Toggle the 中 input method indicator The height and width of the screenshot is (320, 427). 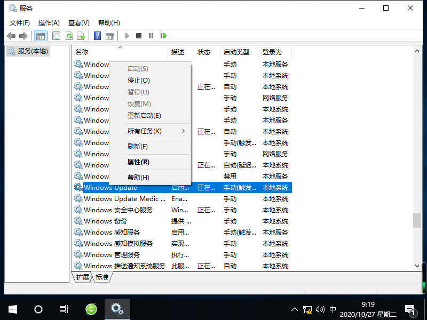click(x=333, y=309)
